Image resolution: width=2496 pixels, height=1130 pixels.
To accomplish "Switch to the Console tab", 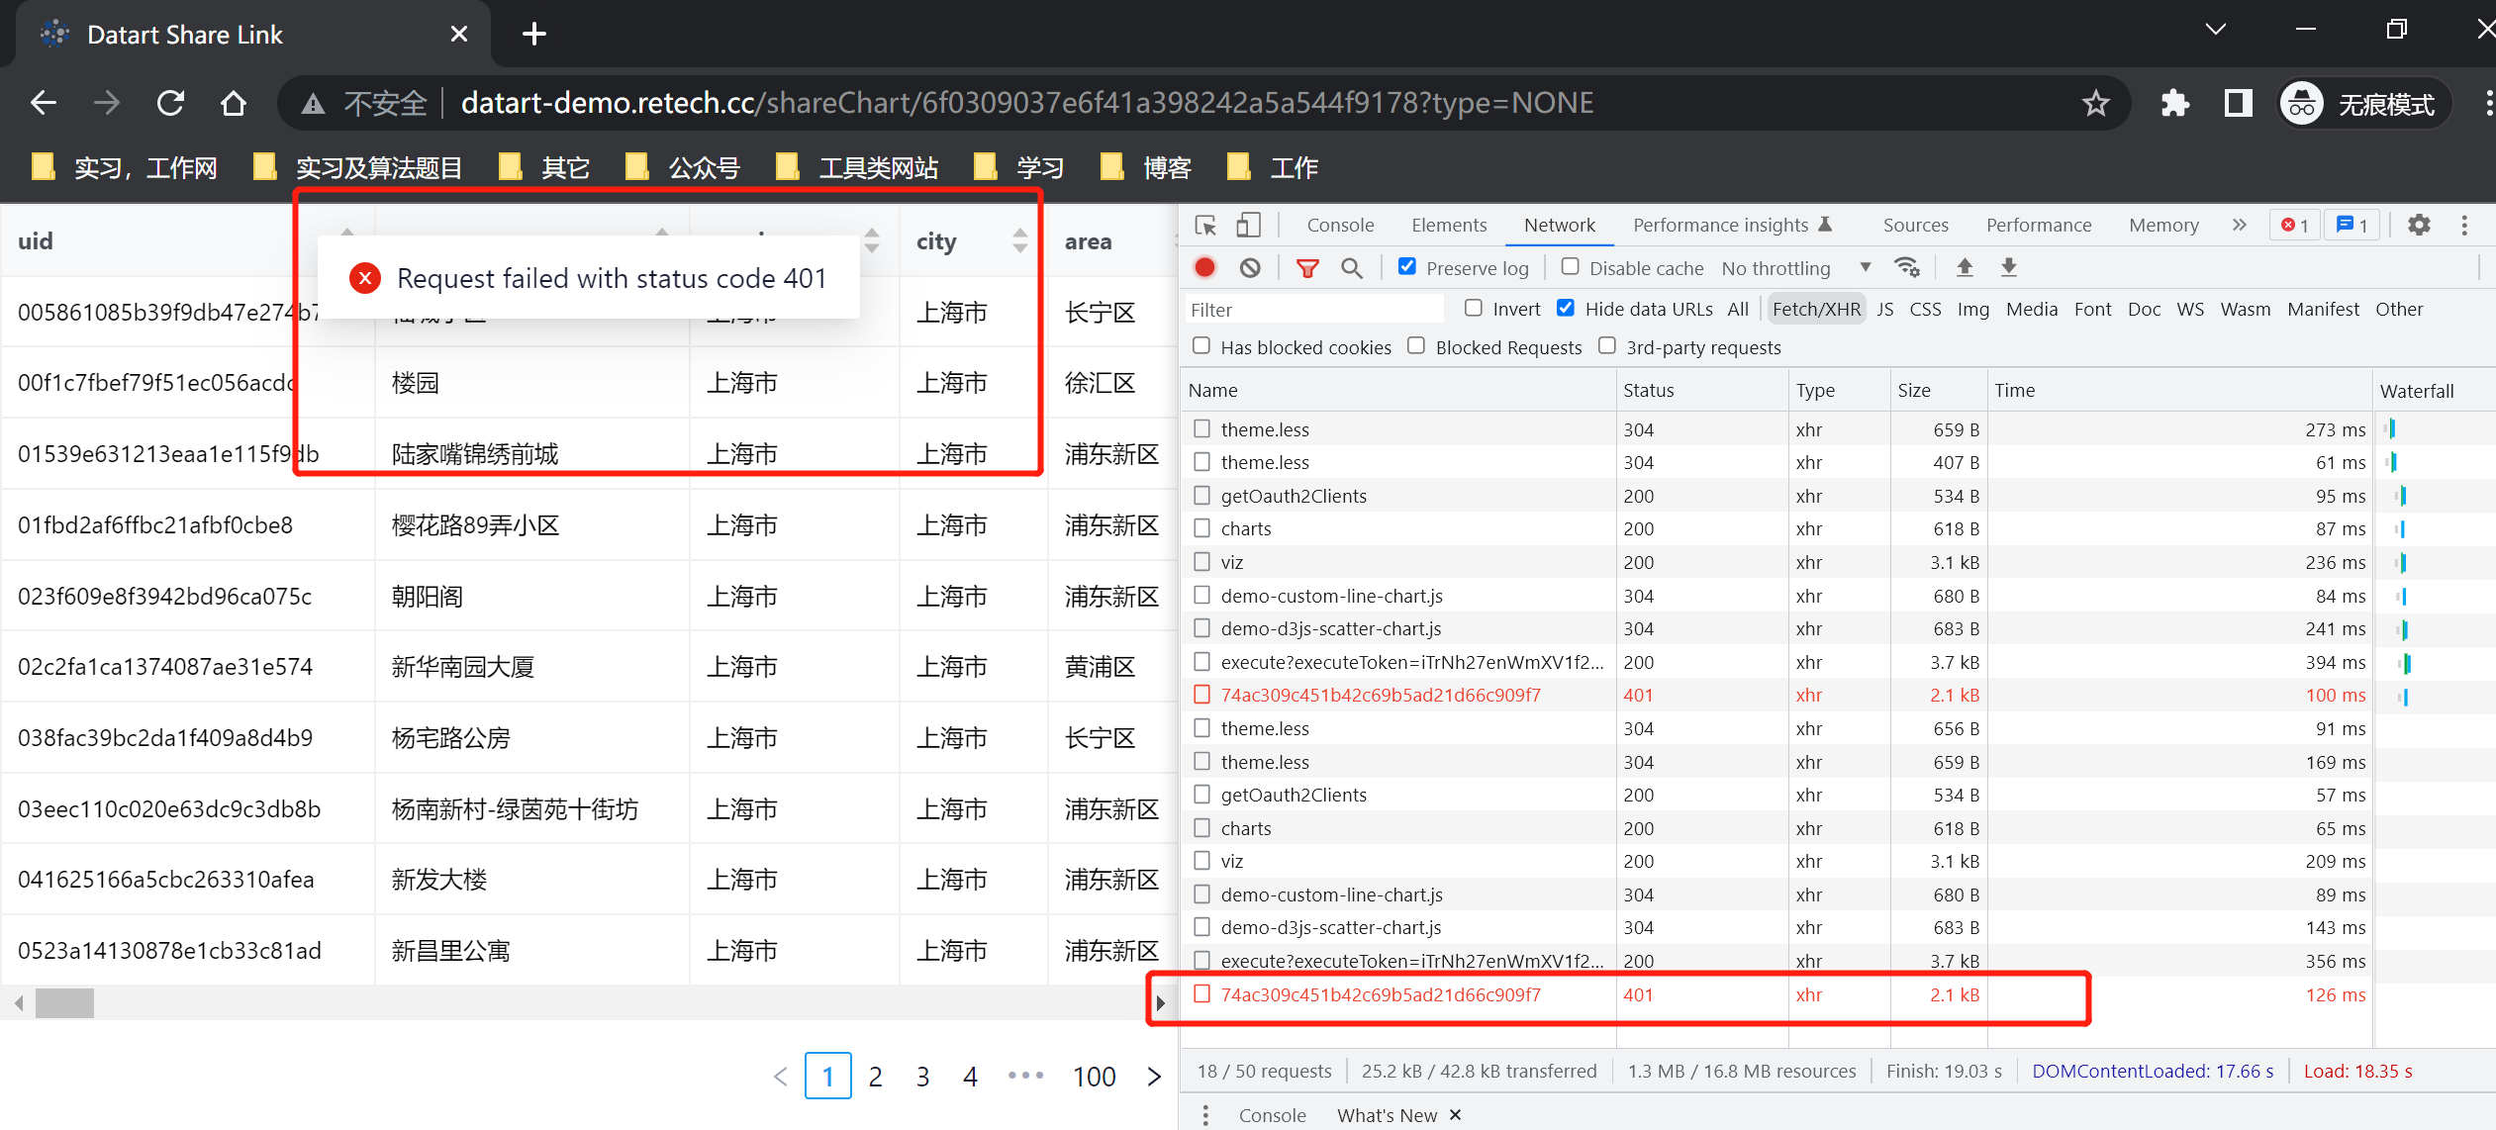I will [x=1340, y=225].
